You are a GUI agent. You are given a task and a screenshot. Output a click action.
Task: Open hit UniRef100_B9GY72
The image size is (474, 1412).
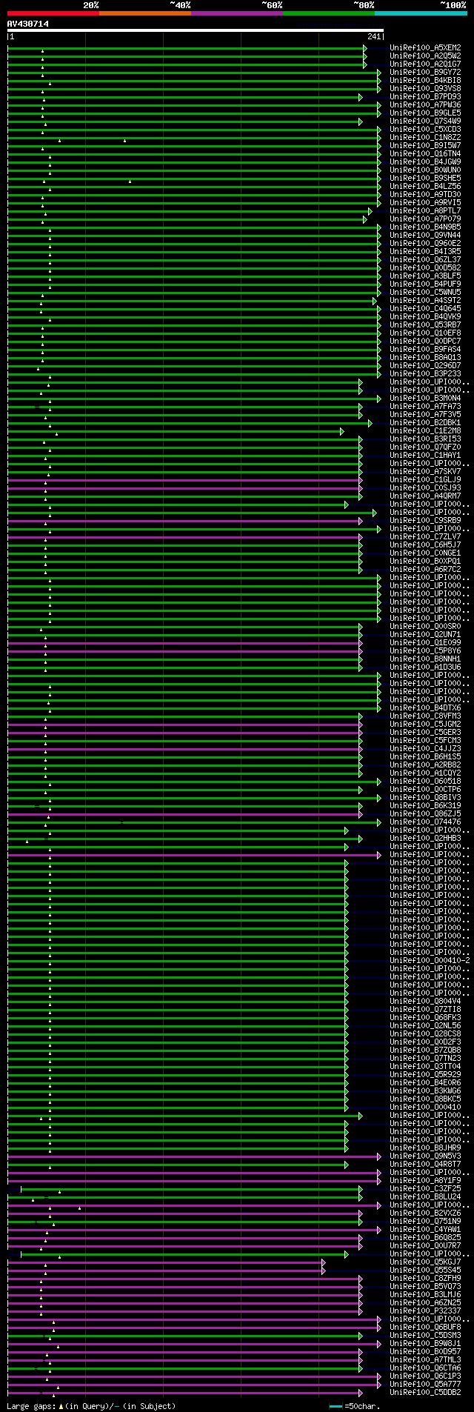pyautogui.click(x=425, y=72)
